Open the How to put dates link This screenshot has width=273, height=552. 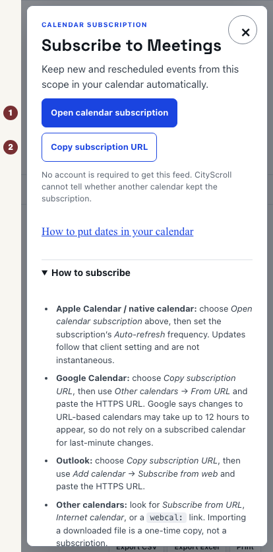pyautogui.click(x=117, y=231)
